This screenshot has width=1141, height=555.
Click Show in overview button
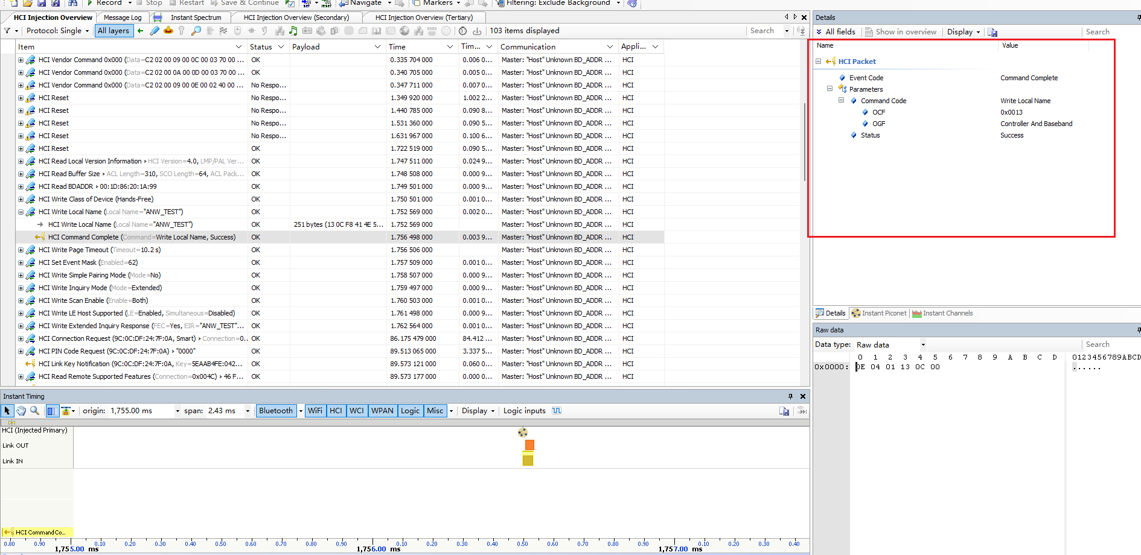coord(901,32)
